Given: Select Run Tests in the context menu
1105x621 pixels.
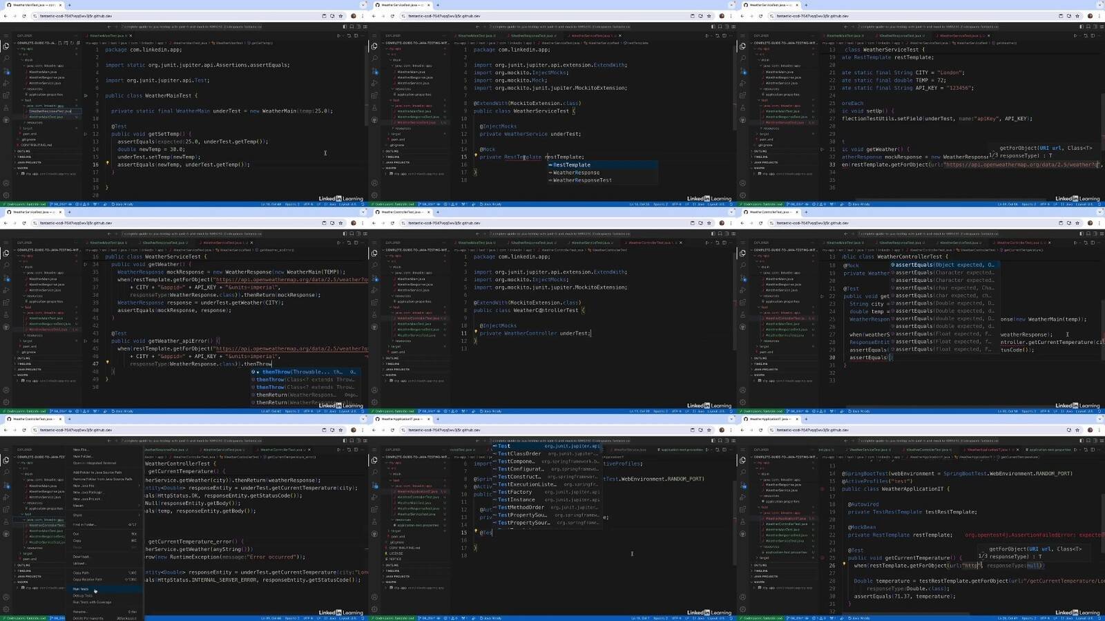Looking at the screenshot, I should pyautogui.click(x=81, y=589).
